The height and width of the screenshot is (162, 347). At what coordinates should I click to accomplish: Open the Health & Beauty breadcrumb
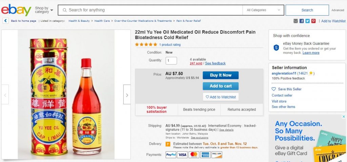79,21
